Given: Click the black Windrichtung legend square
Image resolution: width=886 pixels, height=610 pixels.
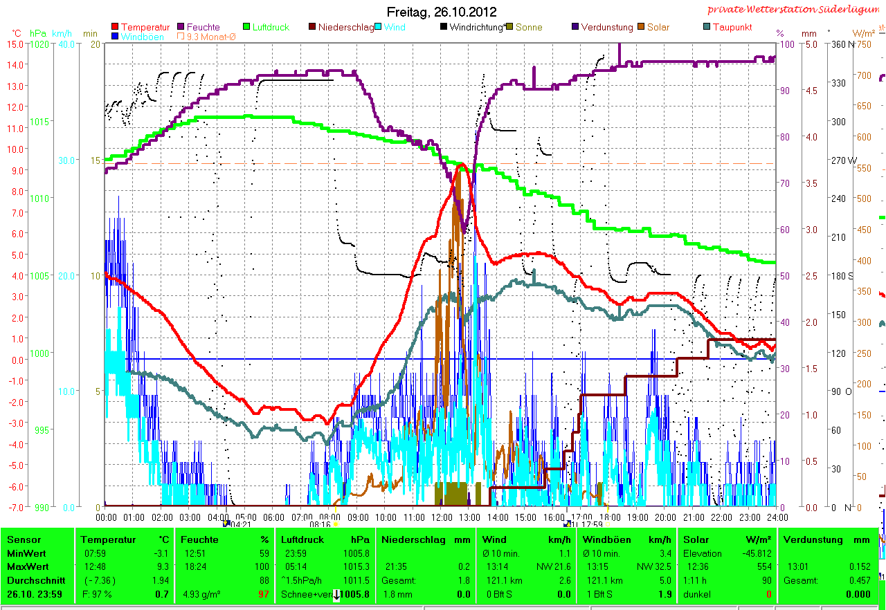Looking at the screenshot, I should pos(444,28).
